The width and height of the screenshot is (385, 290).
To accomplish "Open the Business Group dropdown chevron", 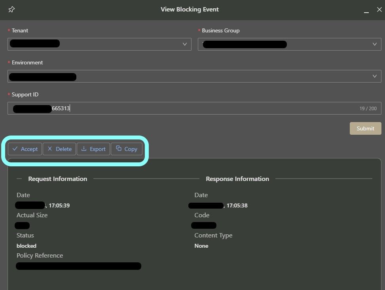I will pos(375,44).
